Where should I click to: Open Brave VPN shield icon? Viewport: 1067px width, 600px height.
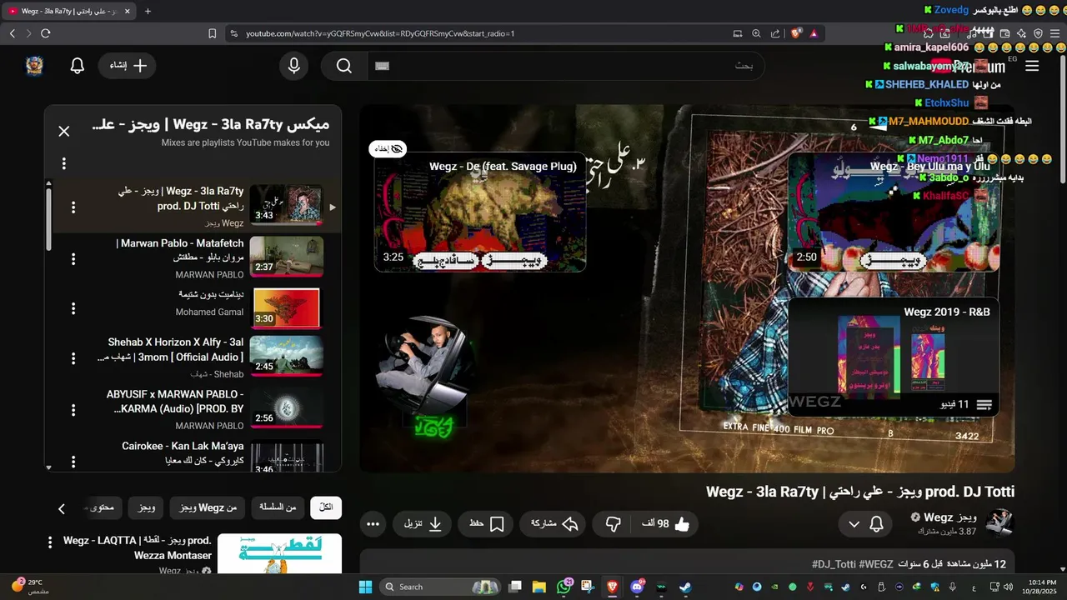point(1038,33)
